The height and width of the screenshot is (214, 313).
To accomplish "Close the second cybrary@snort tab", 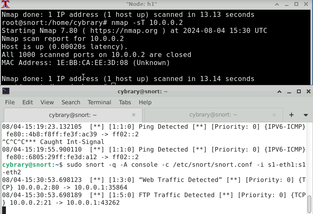I will tap(274, 115).
